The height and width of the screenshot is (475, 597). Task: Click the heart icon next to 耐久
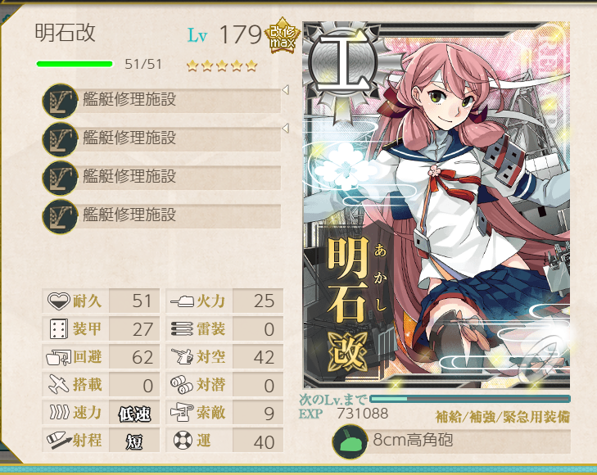click(x=58, y=301)
